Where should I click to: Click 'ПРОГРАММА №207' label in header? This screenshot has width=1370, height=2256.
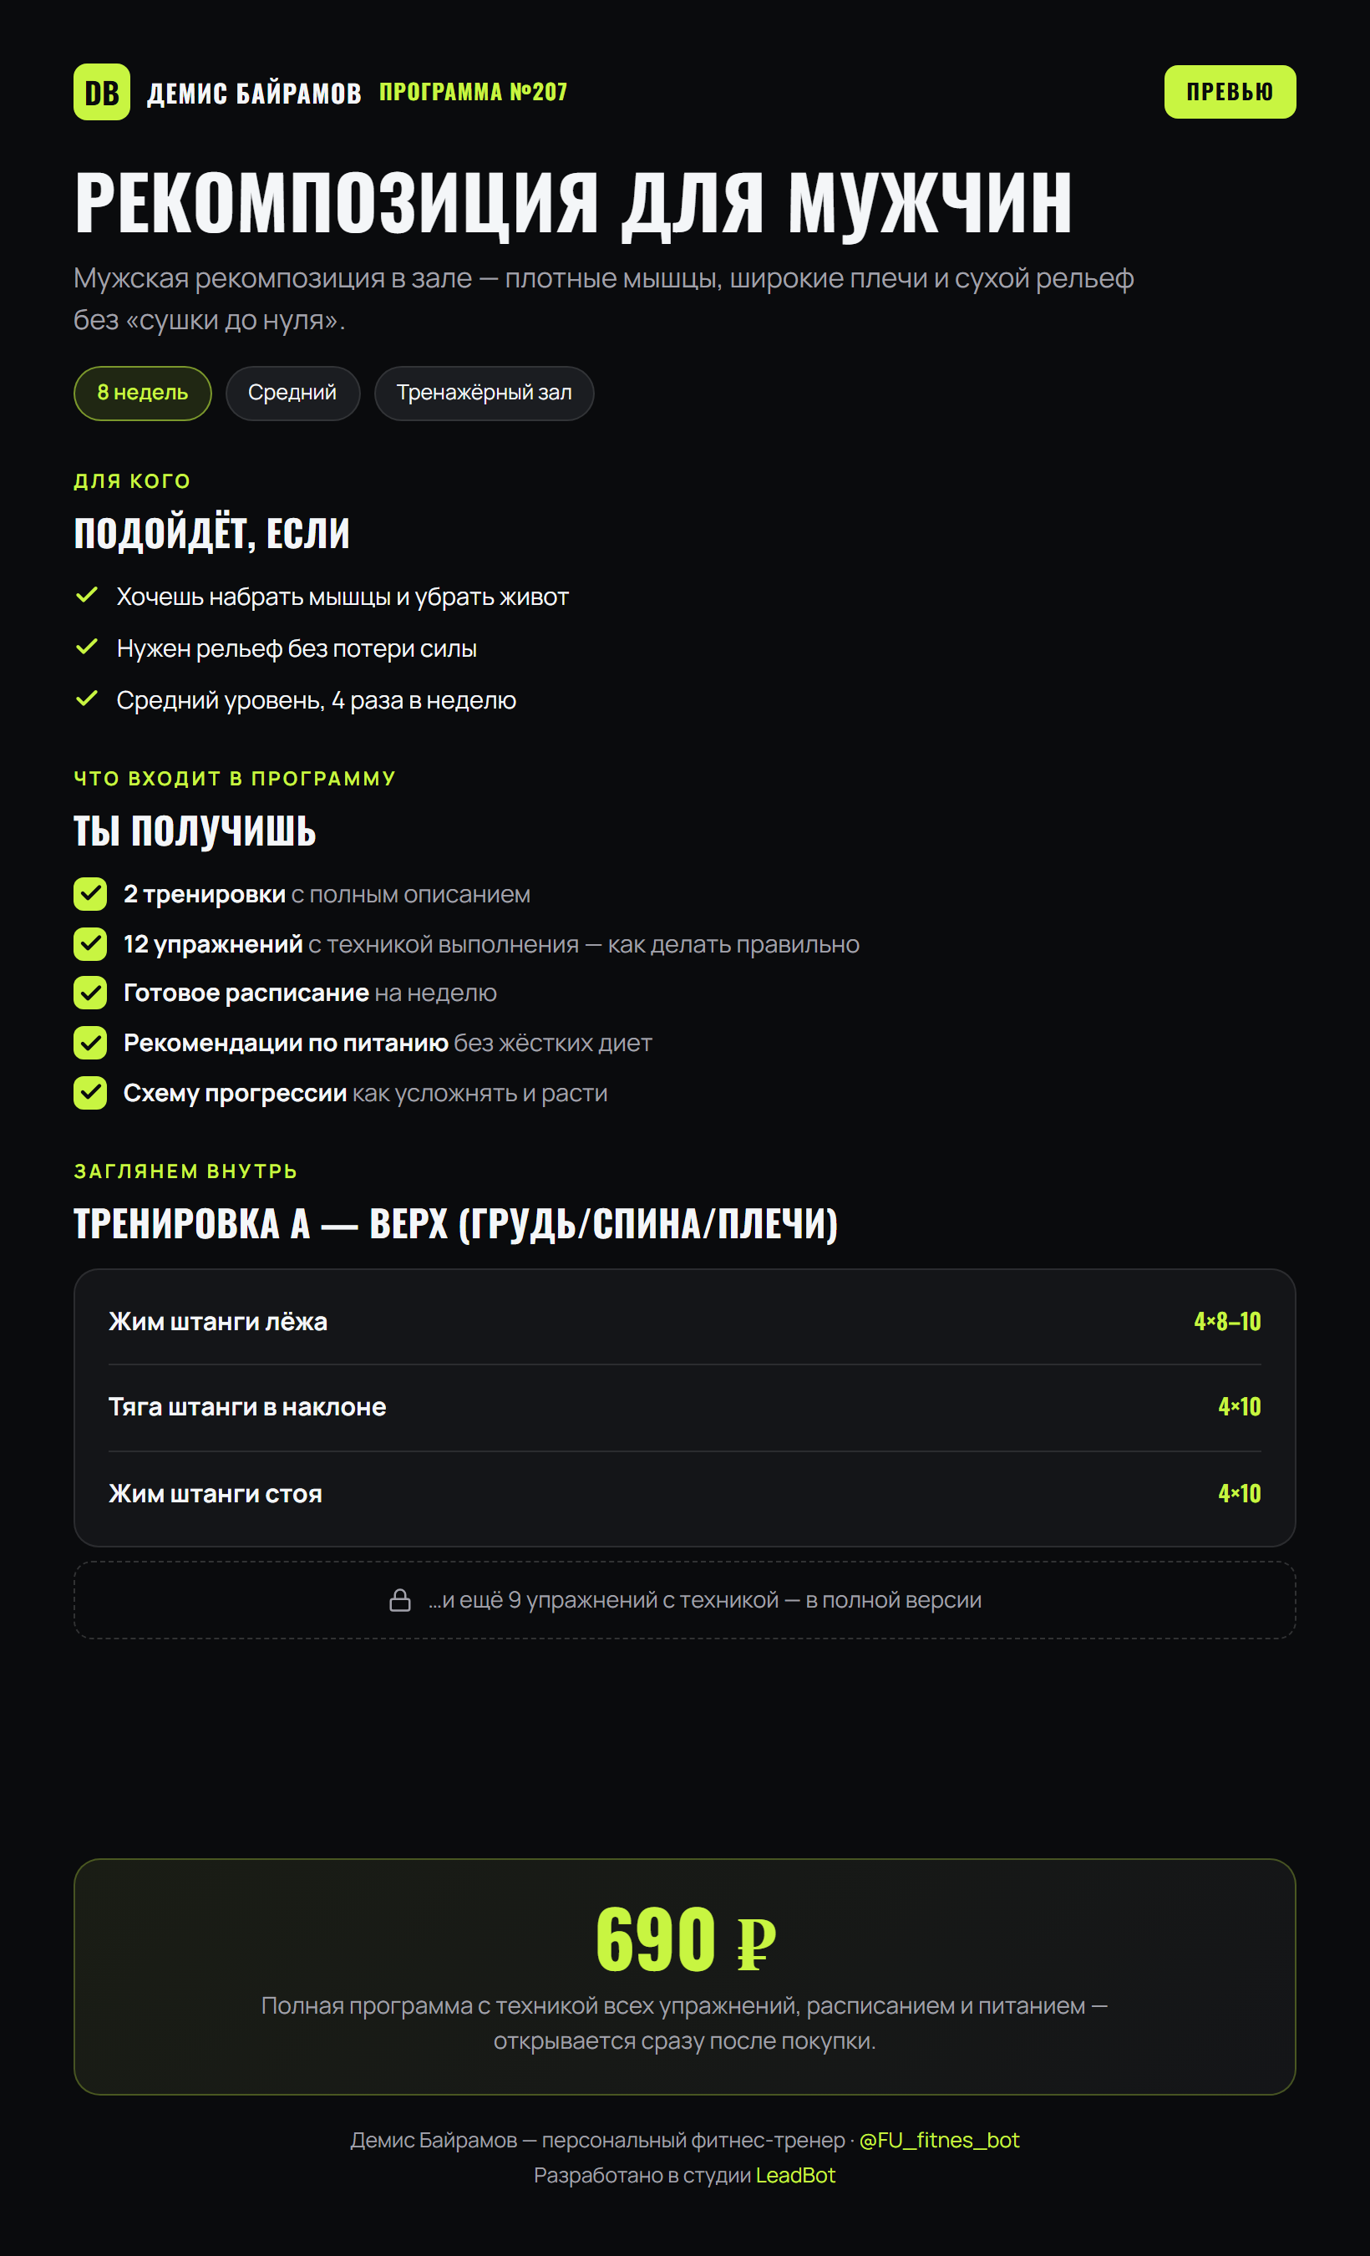pos(473,92)
